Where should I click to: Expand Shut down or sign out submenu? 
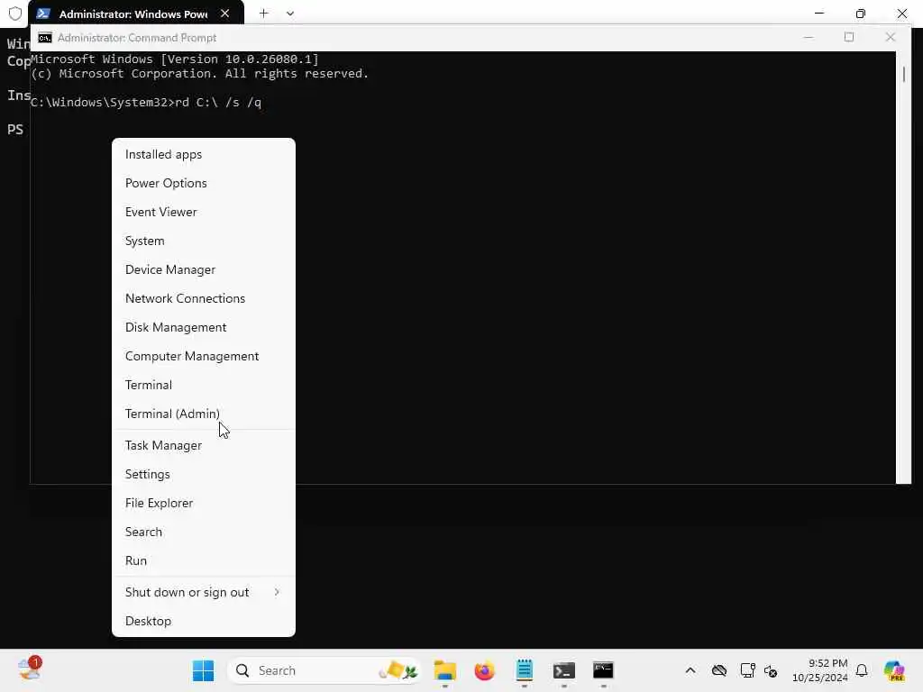pos(203,593)
